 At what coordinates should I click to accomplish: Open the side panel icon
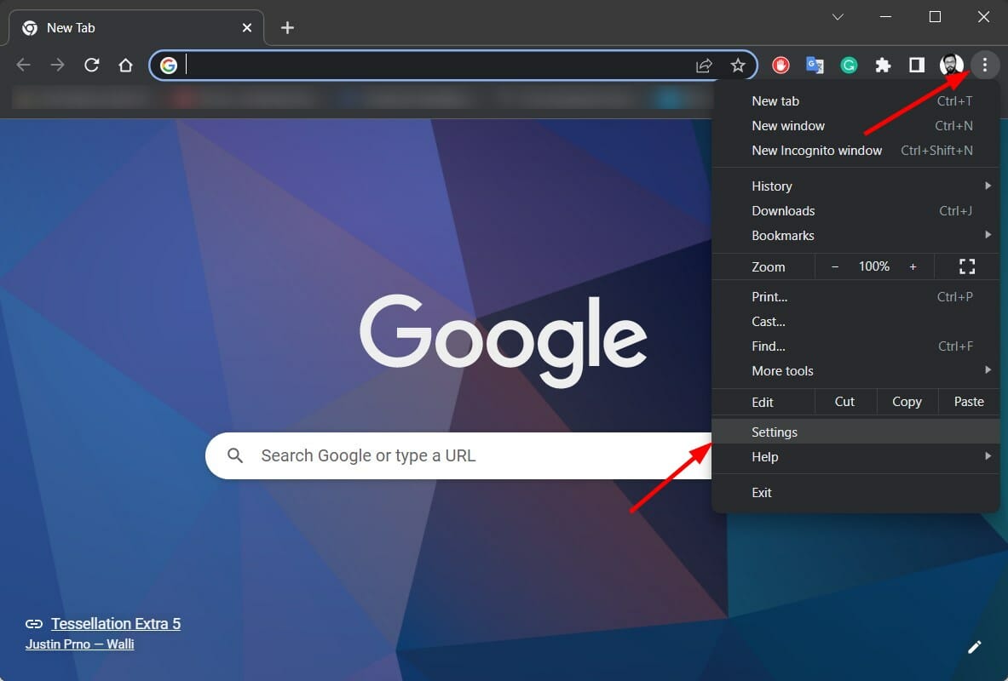pyautogui.click(x=916, y=65)
